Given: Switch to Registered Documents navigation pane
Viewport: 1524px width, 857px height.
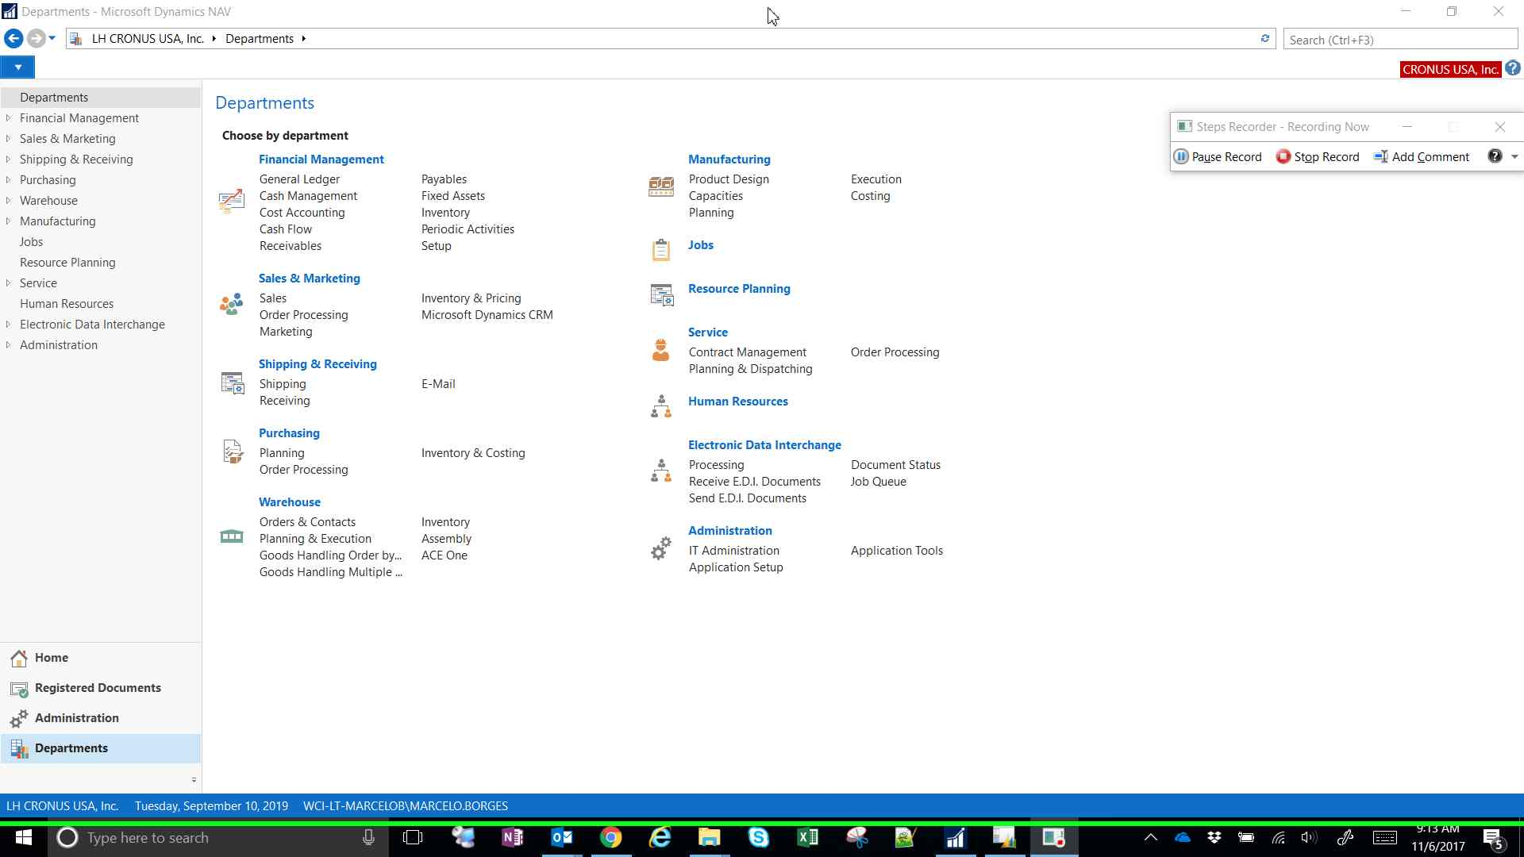Looking at the screenshot, I should pos(98,688).
